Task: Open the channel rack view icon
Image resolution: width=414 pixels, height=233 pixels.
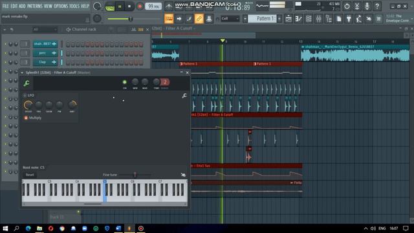Action: pyautogui.click(x=309, y=19)
